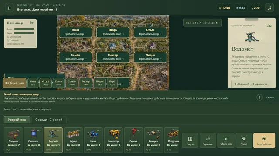Hide the hint with Скрыть link
The width and height of the screenshot is (279, 156).
[270, 97]
